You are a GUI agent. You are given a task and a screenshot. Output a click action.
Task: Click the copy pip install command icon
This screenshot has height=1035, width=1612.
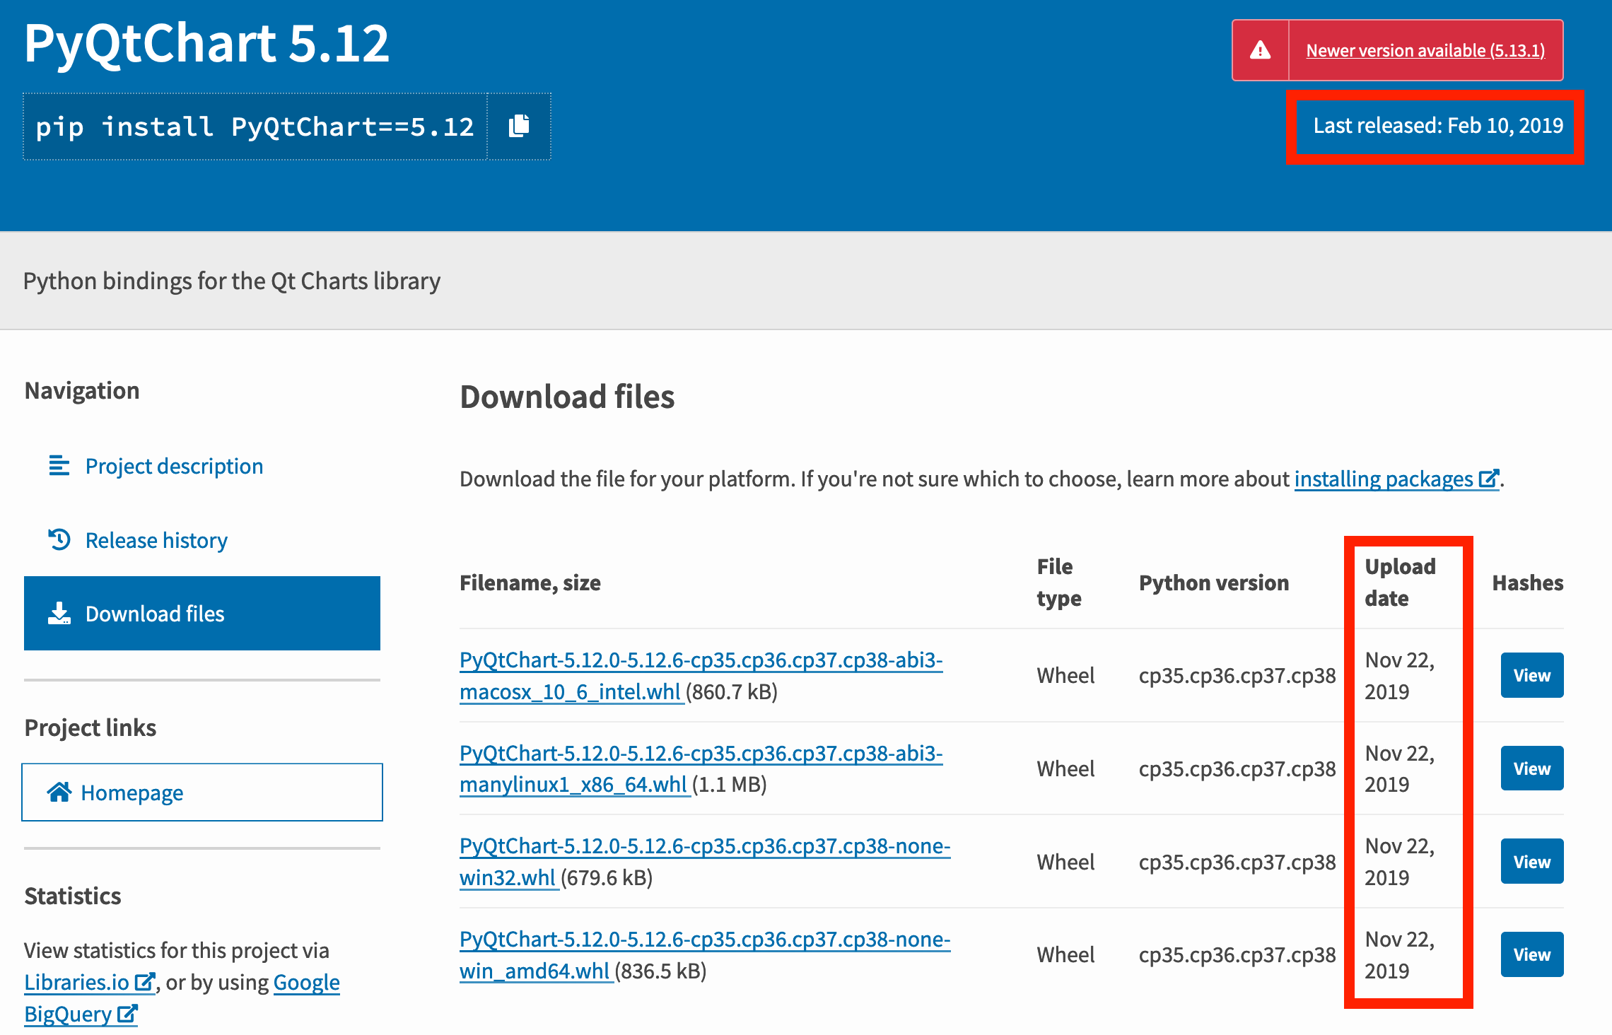(x=518, y=127)
